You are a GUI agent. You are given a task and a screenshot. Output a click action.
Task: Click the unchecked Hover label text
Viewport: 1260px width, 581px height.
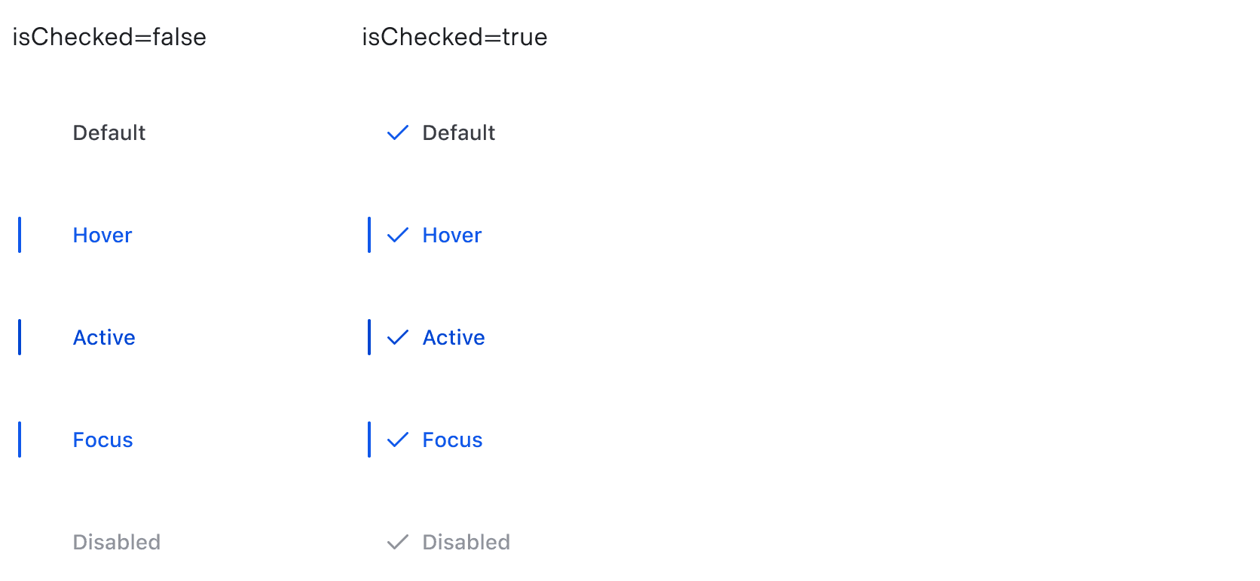point(102,235)
